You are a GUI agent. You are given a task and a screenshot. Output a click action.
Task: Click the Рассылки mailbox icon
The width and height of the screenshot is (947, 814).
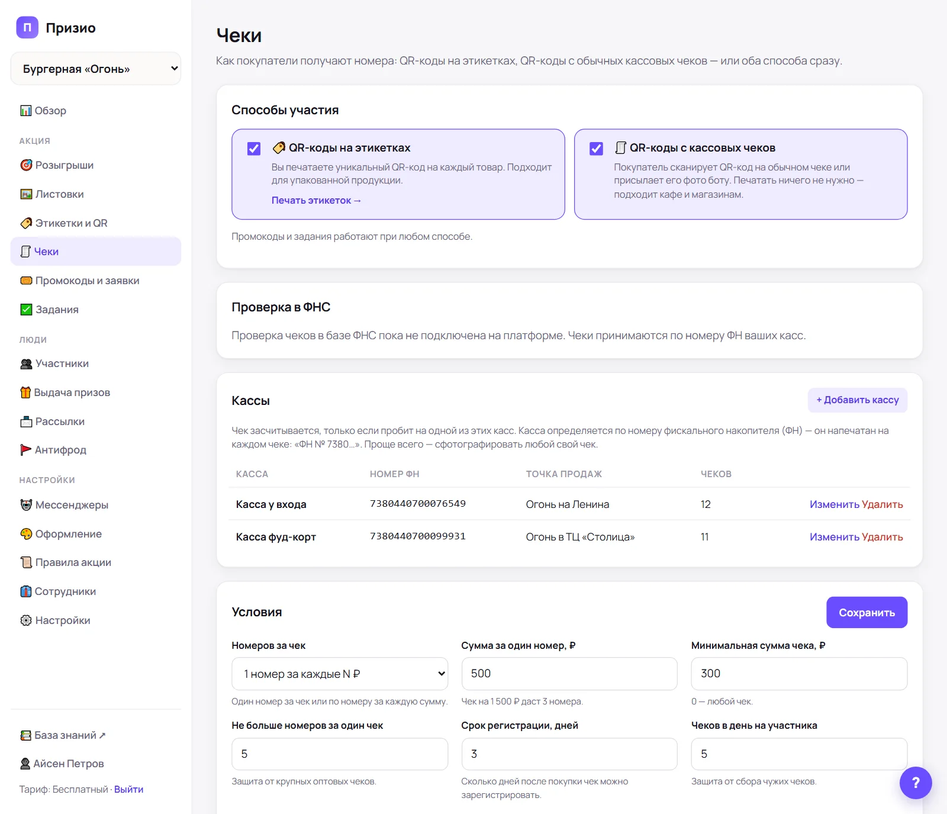click(x=26, y=422)
